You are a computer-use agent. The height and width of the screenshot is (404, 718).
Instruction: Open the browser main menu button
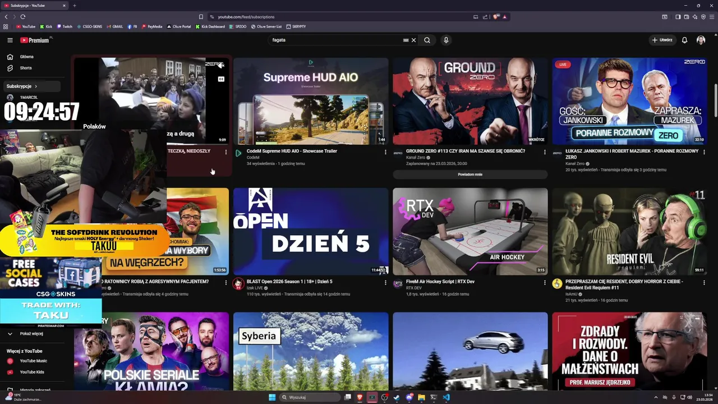pos(712,17)
